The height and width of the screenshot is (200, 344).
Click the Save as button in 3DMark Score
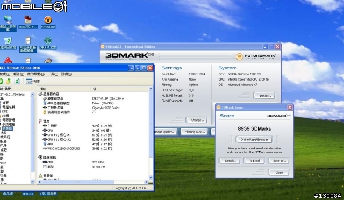coord(279,161)
